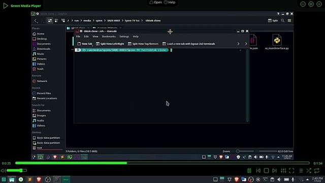Open the View menu in Konsole
The width and height of the screenshot is (325, 183).
click(x=95, y=37)
